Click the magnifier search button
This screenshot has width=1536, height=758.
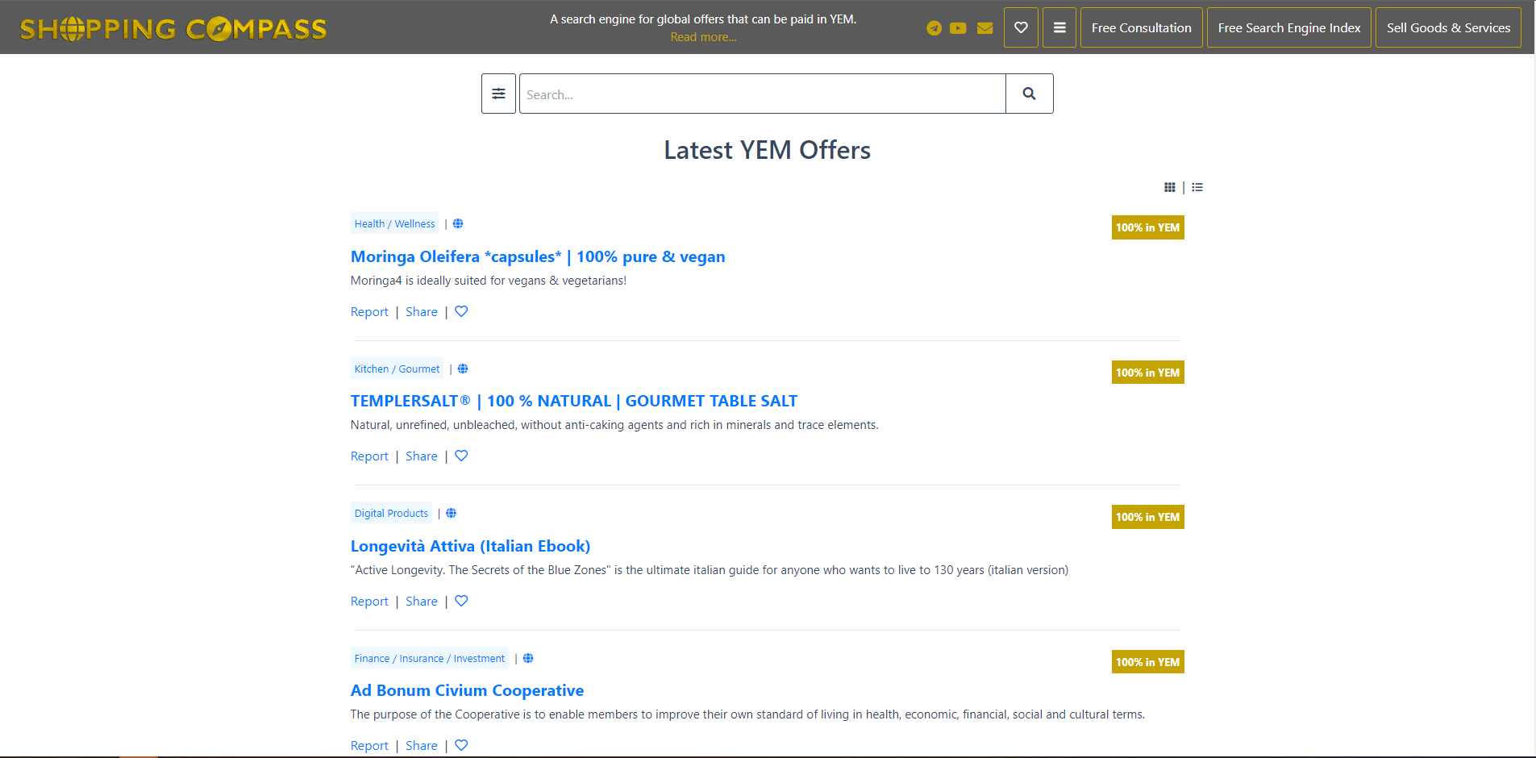[1029, 94]
